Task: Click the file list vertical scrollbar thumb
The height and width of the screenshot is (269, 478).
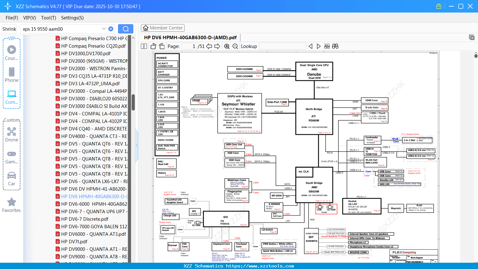Action: (x=133, y=103)
